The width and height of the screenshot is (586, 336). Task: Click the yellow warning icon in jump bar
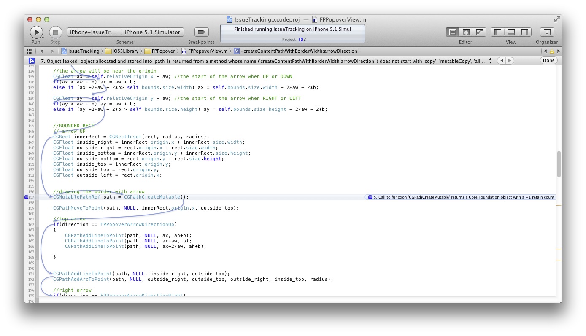pyautogui.click(x=551, y=51)
